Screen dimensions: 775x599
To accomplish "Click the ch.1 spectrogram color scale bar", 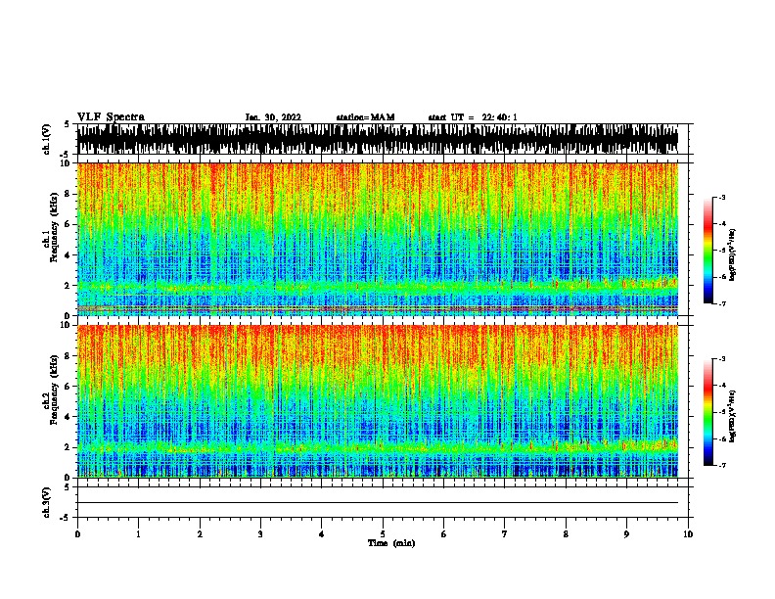I will (707, 251).
